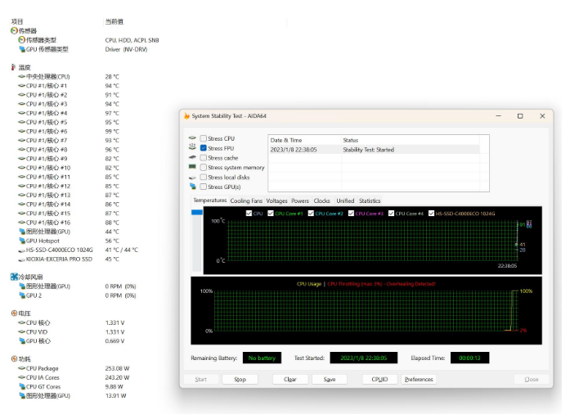The image size is (570, 419).
Task: Click the CPU chip icon beside Stress CPU
Action: coord(192,139)
